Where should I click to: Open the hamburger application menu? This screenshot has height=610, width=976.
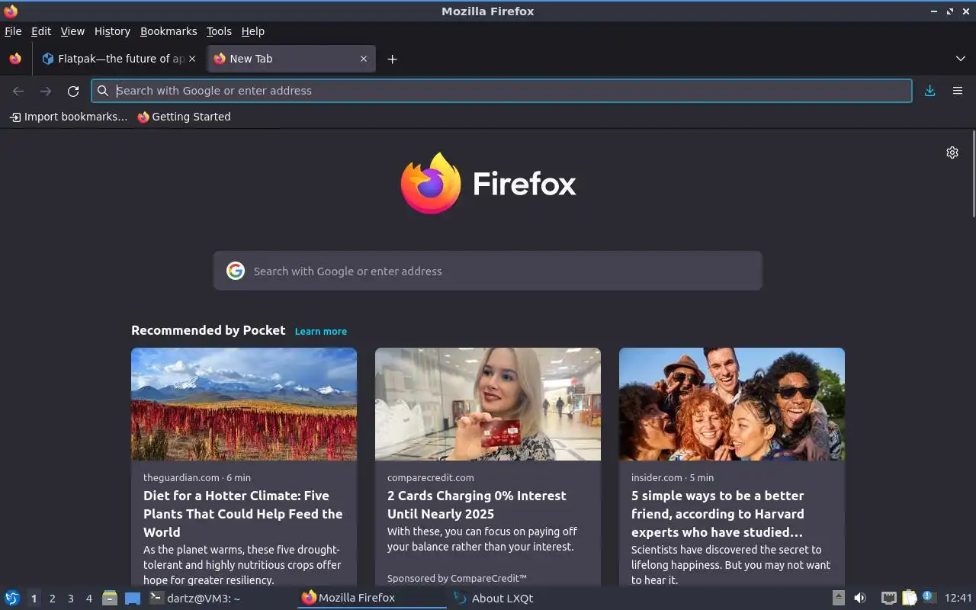click(958, 91)
